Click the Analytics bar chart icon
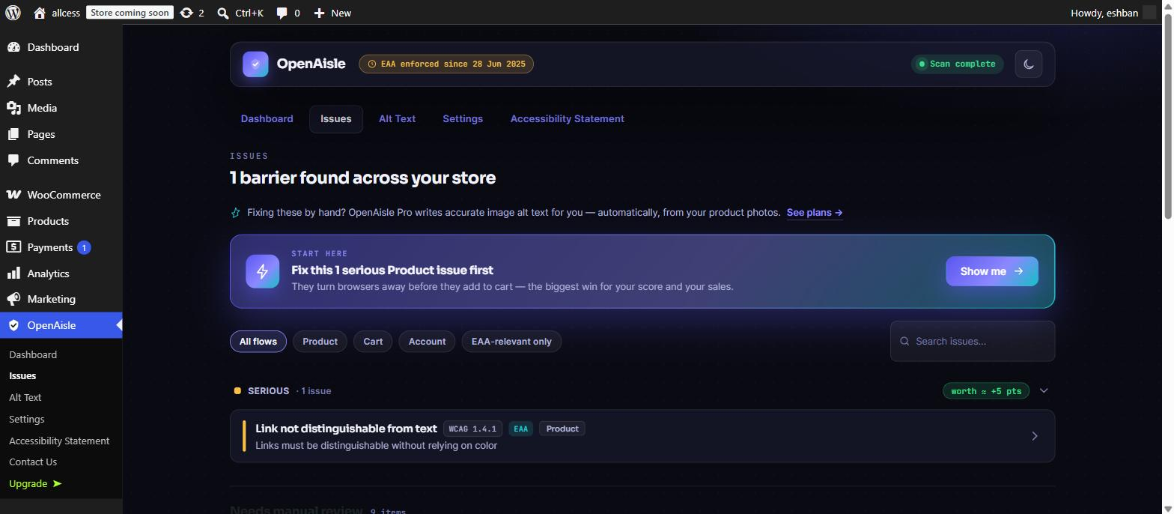Screen dimensions: 1174x514 click(x=13, y=273)
